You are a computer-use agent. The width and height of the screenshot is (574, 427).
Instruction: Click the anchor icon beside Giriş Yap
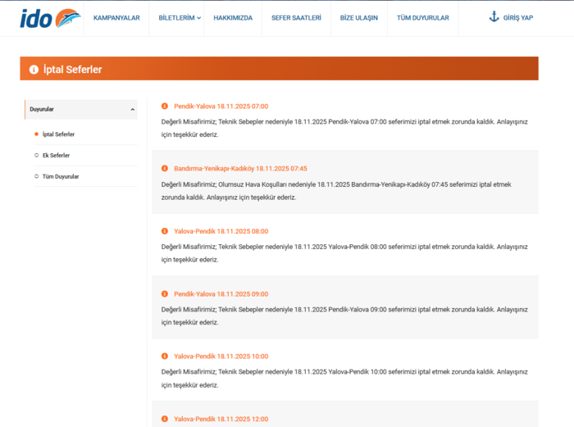tap(494, 17)
